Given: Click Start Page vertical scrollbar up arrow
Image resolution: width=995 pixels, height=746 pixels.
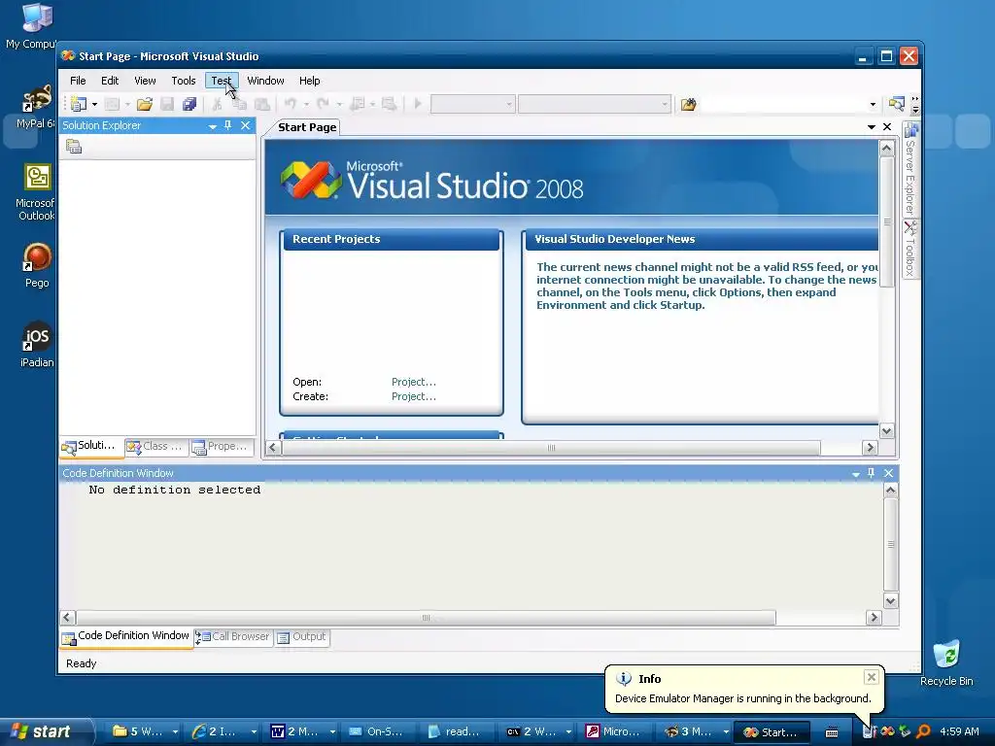Looking at the screenshot, I should click(886, 149).
